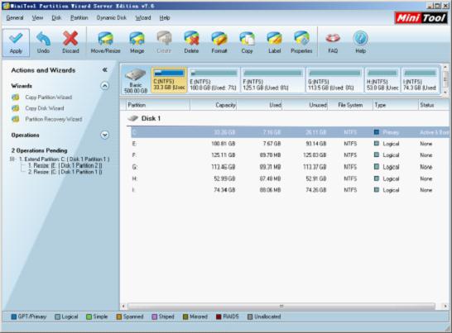Image resolution: width=452 pixels, height=333 pixels.
Task: Click the Basic 500.00 GB disk icon
Action: (x=136, y=75)
